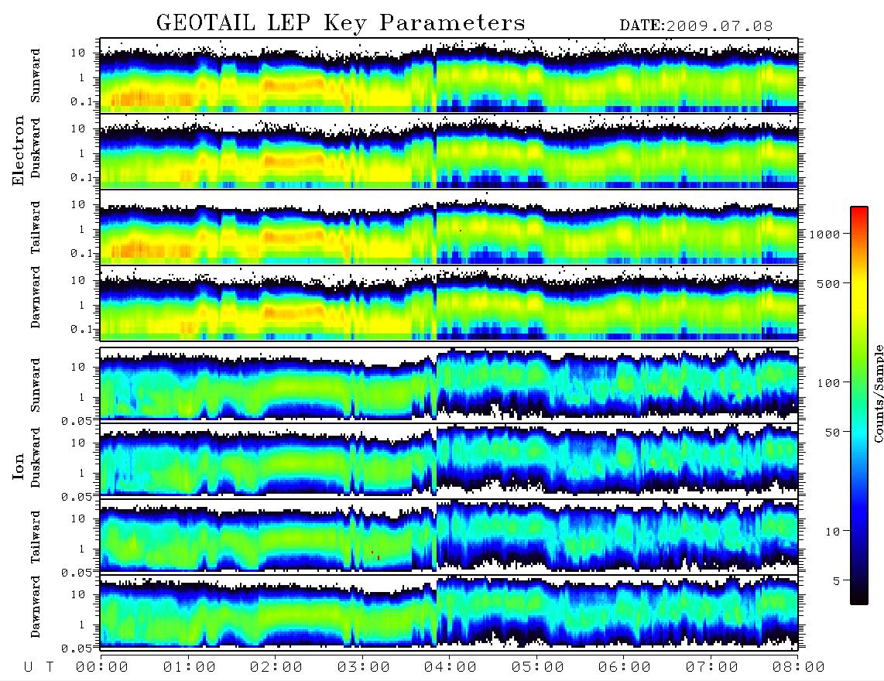The image size is (884, 681).
Task: Click inside the Ion Duskward spectrogram panel
Action: point(449,460)
